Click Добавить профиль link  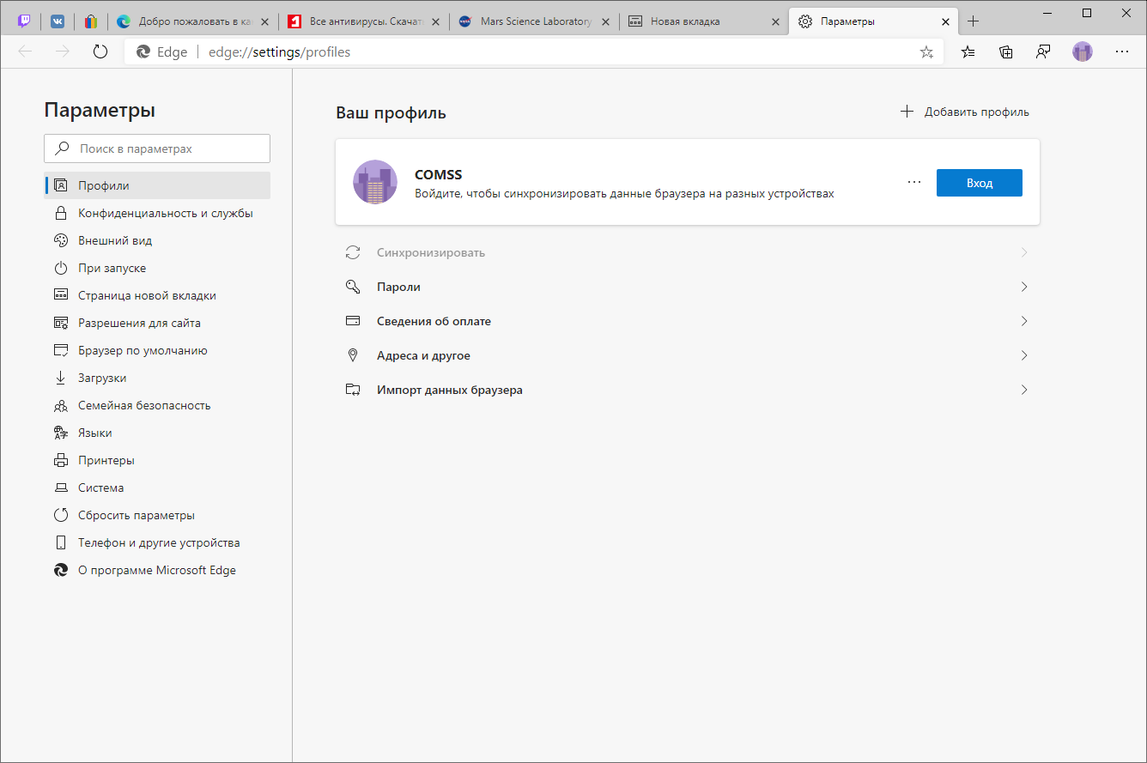pyautogui.click(x=965, y=112)
